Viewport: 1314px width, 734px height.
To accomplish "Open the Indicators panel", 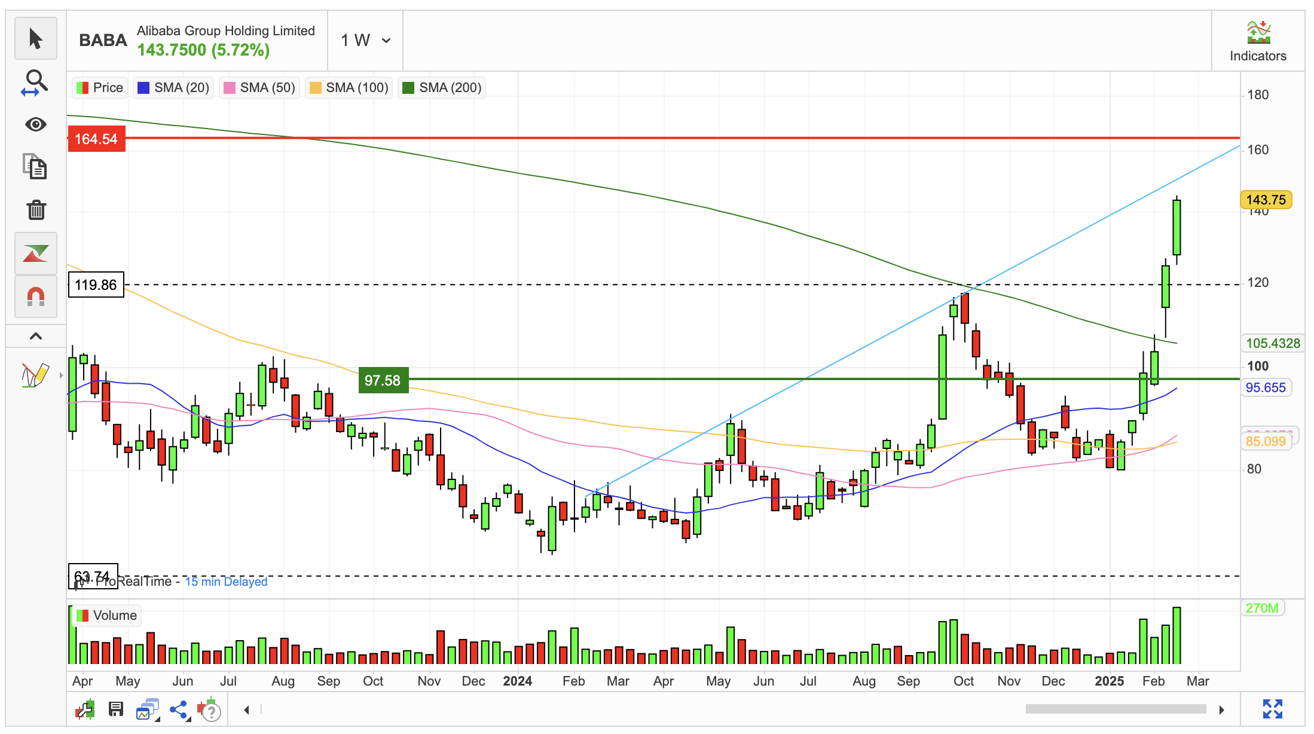I will click(1258, 41).
